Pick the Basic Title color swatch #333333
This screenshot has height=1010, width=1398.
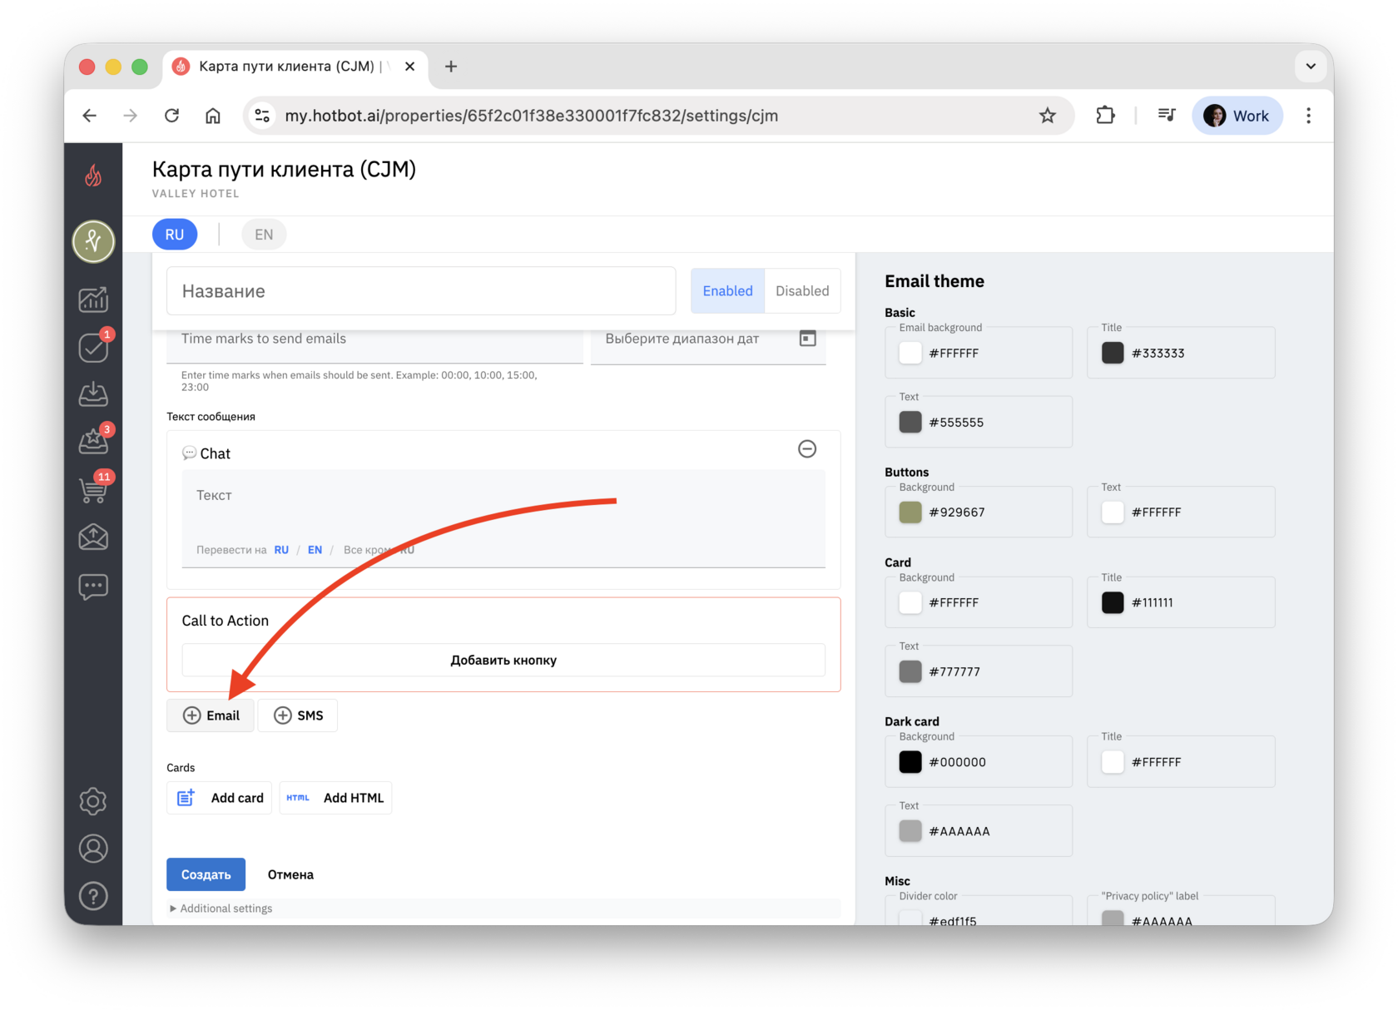(1113, 353)
